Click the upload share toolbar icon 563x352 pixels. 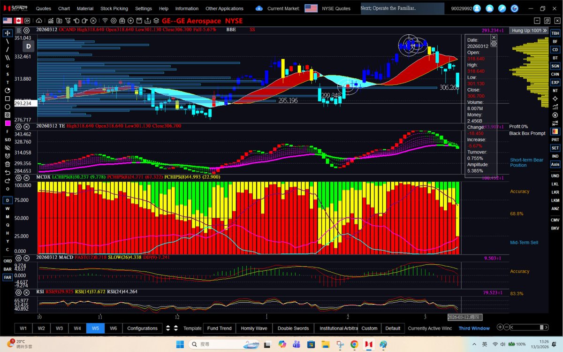point(148,21)
